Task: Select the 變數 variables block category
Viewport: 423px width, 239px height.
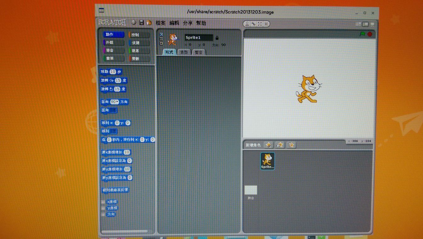Action: point(139,59)
